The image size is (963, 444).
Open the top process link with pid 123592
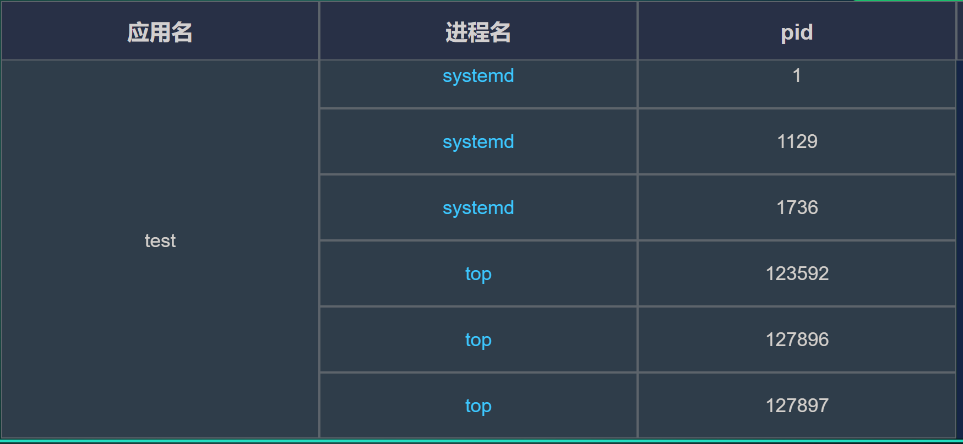point(477,274)
